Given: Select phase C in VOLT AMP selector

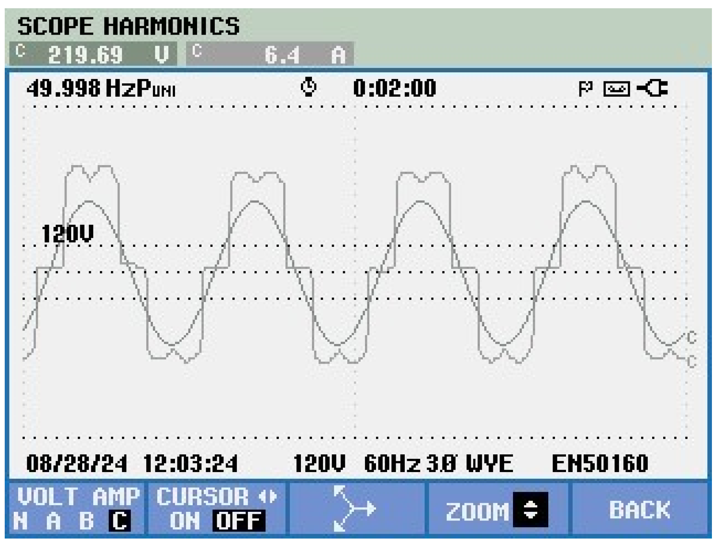Looking at the screenshot, I should pos(119,521).
